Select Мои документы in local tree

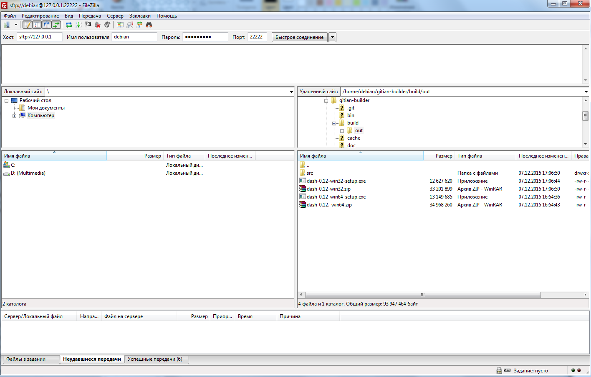pyautogui.click(x=46, y=108)
